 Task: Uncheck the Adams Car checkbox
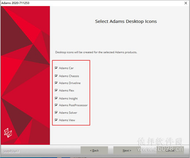[x=56, y=68]
